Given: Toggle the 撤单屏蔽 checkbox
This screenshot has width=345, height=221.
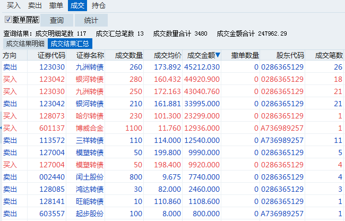Looking at the screenshot, I should [8, 20].
